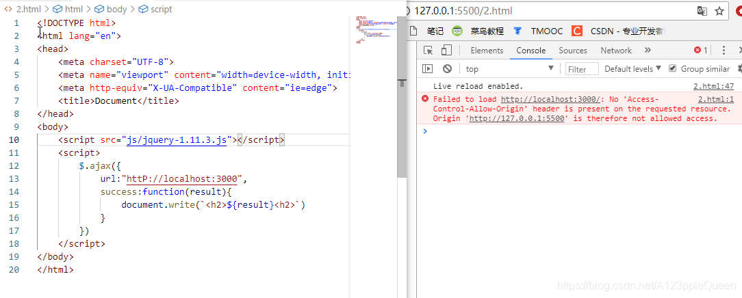Select the inspect element cursor icon in DevTools
Image resolution: width=742 pixels, height=298 pixels.
click(x=428, y=51)
